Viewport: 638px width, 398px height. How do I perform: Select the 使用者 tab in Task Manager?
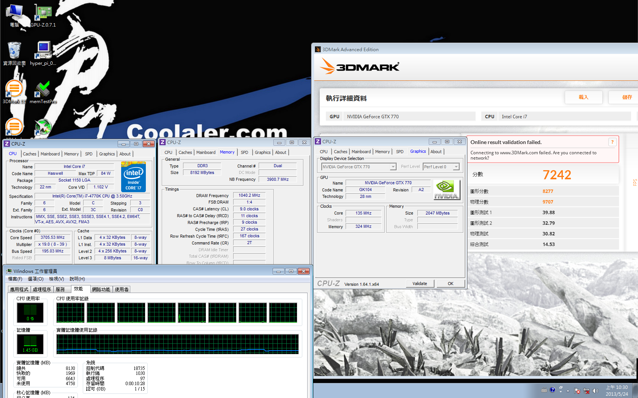(x=122, y=290)
